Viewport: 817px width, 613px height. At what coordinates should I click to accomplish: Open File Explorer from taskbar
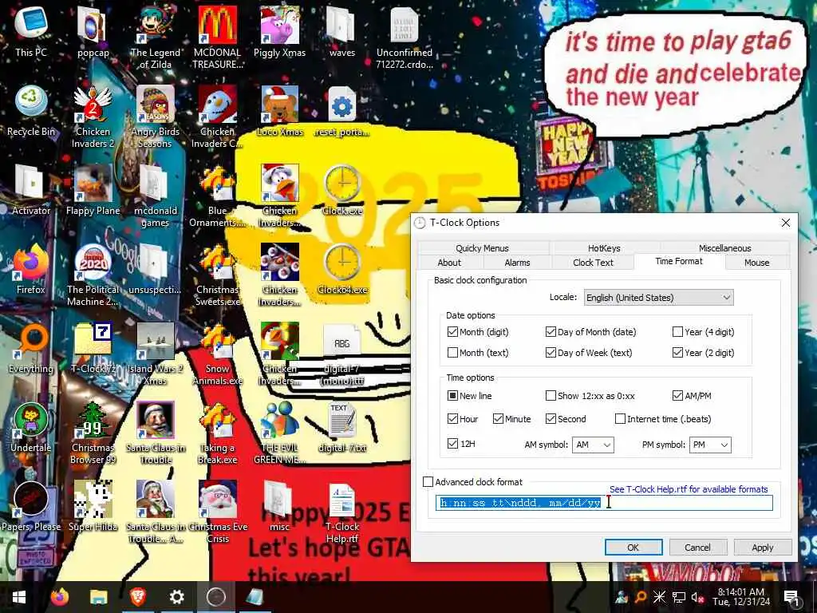coord(98,597)
